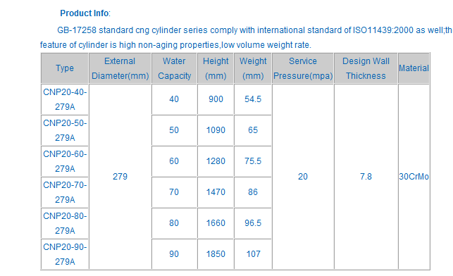Image resolution: width=453 pixels, height=276 pixels.
Task: Click the 30CrMo material cell
Action: point(414,177)
